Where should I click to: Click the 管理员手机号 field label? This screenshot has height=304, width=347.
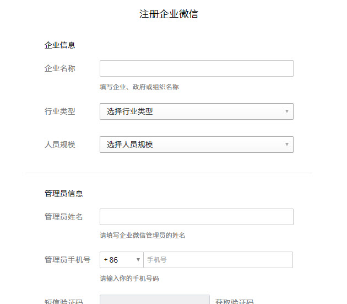pyautogui.click(x=67, y=260)
